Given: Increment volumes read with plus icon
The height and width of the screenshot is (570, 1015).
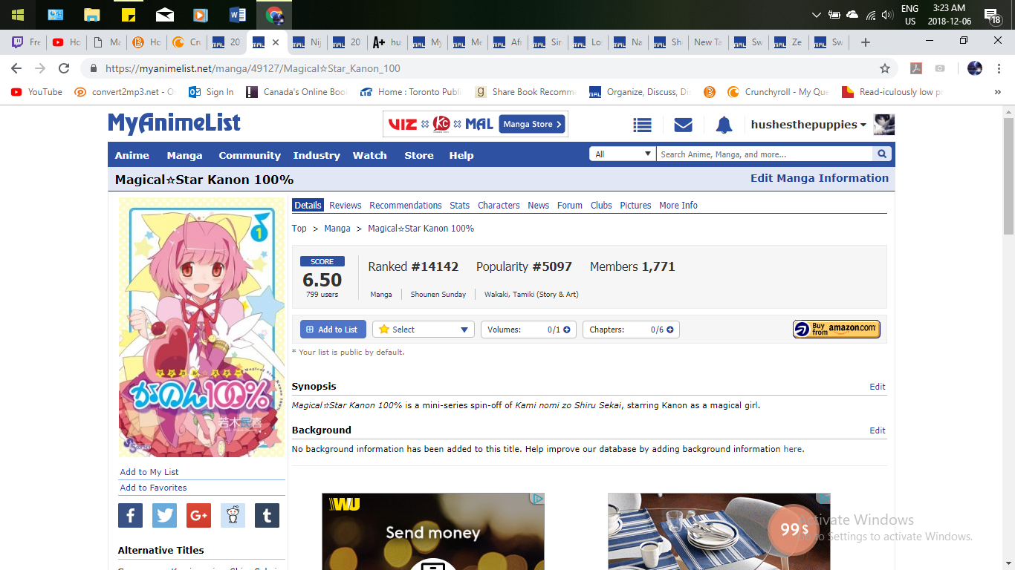Looking at the screenshot, I should click(x=567, y=330).
